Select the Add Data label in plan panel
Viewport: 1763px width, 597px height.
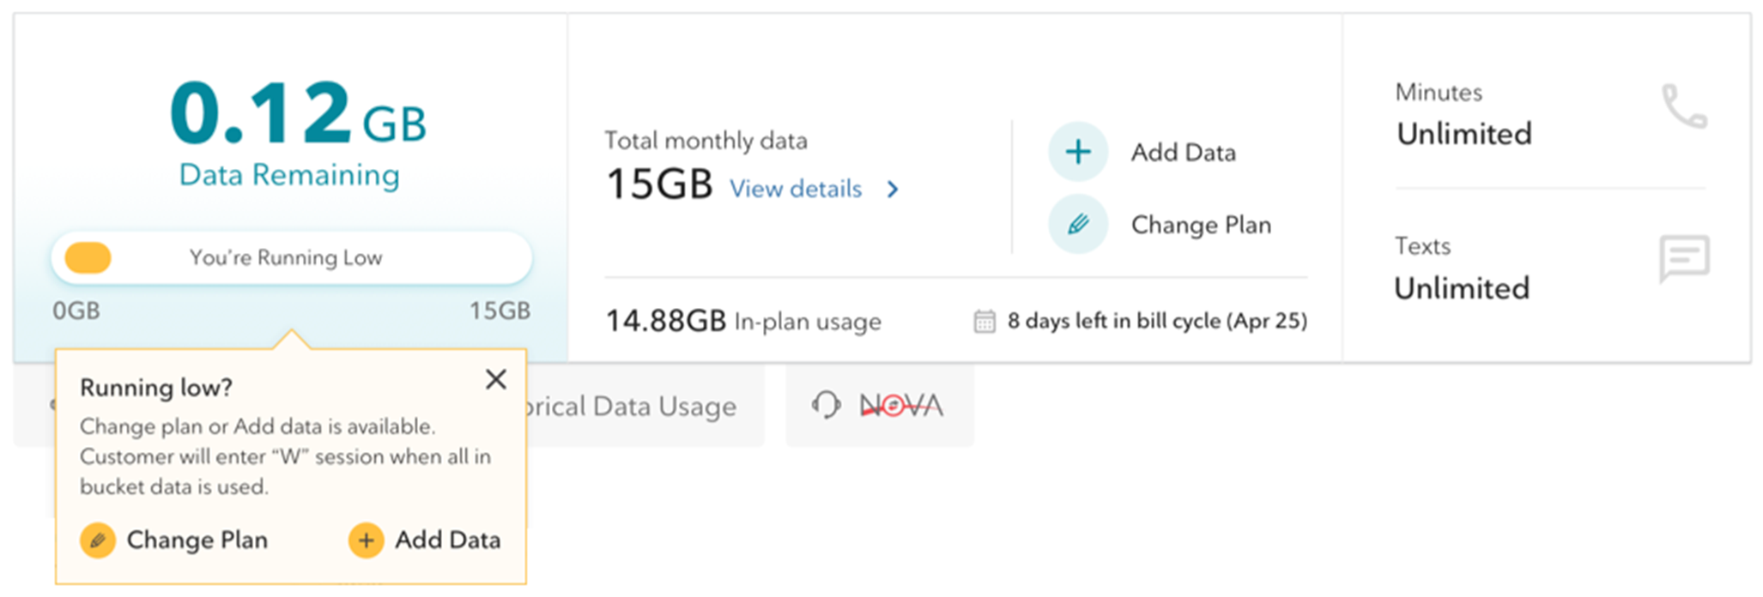tap(1183, 153)
